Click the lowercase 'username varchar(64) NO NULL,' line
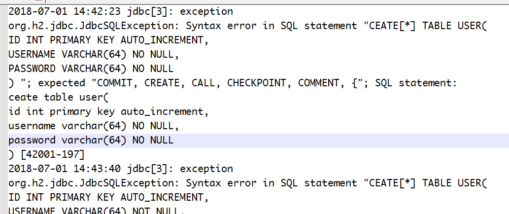509x214 pixels. [94, 126]
